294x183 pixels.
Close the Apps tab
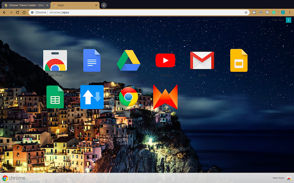click(96, 5)
